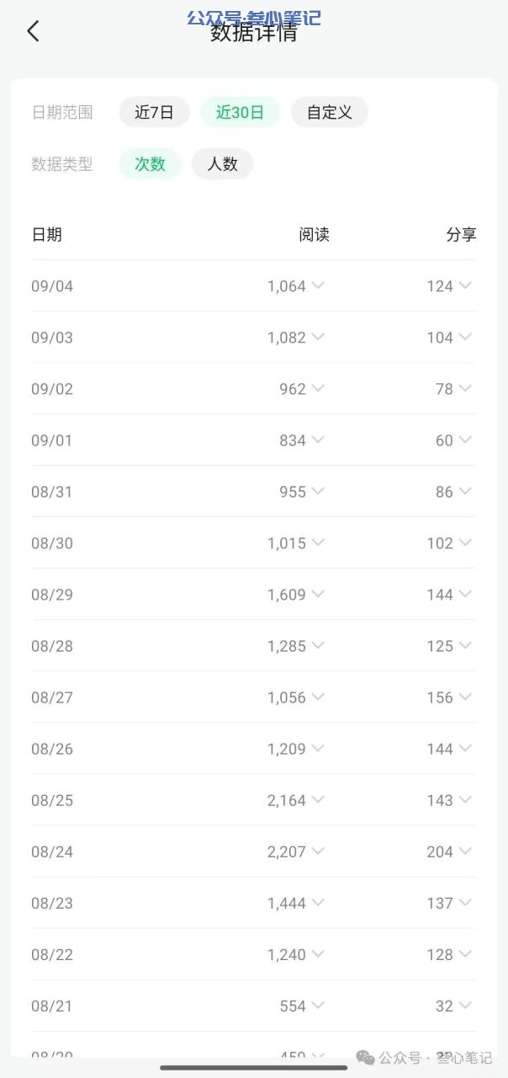Expand the 09/04 share count 124
Viewport: 508px width, 1078px height.
[449, 286]
